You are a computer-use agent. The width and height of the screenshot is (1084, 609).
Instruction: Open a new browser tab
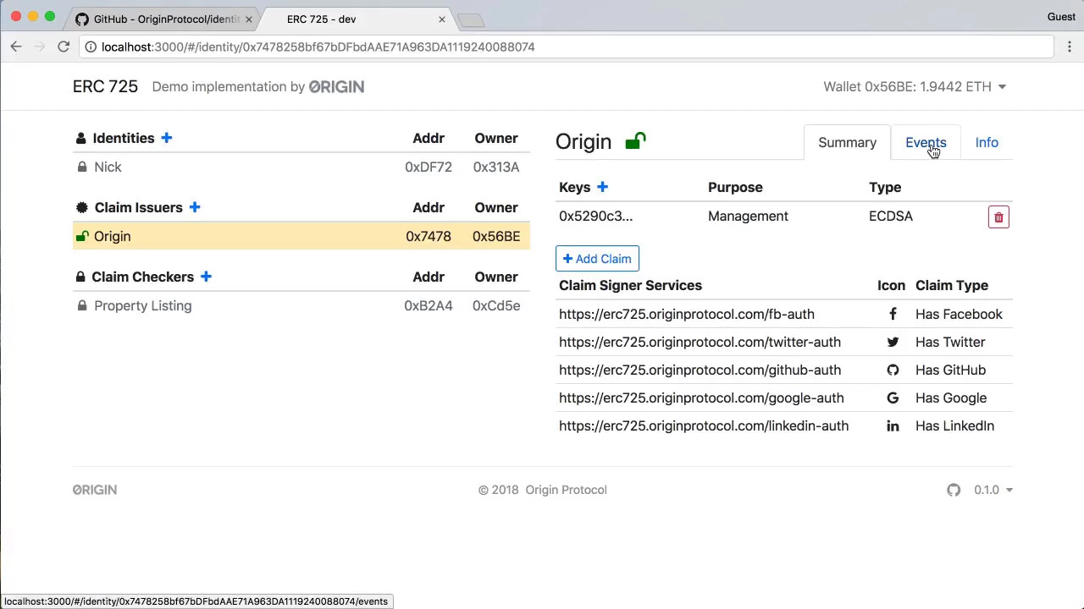pyautogui.click(x=471, y=19)
